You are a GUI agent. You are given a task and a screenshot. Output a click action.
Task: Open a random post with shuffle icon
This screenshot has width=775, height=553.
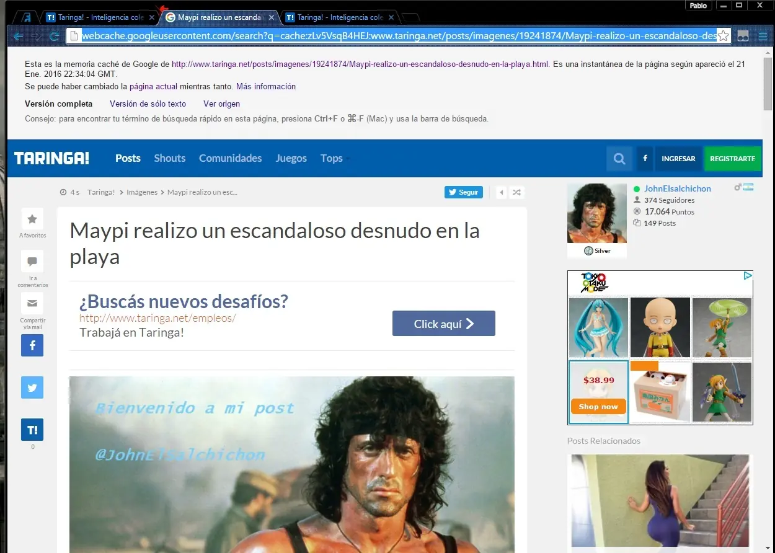point(516,192)
